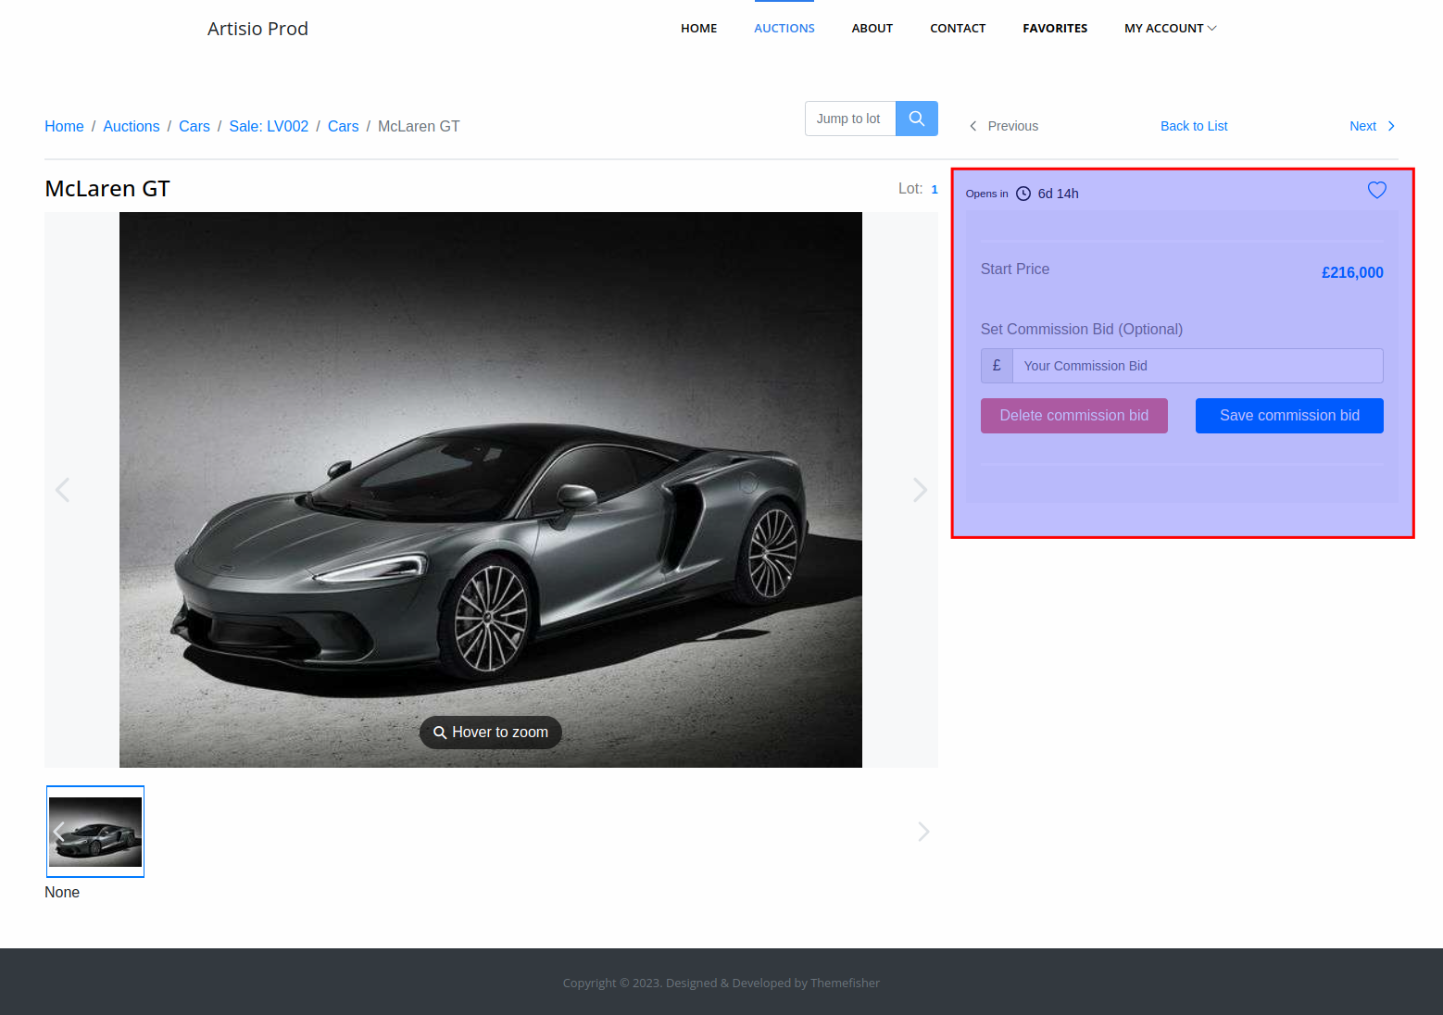Expand the My Account dropdown menu
Screen dimensions: 1443x1015
coord(1171,29)
